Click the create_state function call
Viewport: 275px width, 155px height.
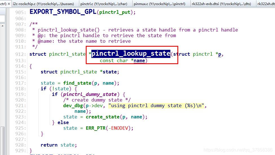tap(103, 117)
